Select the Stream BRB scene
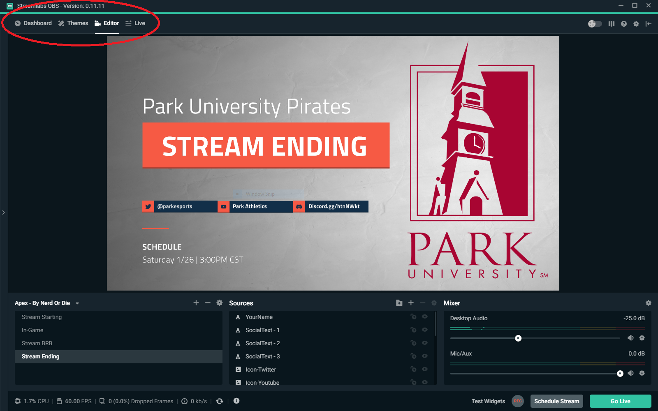658x411 pixels. pos(118,344)
